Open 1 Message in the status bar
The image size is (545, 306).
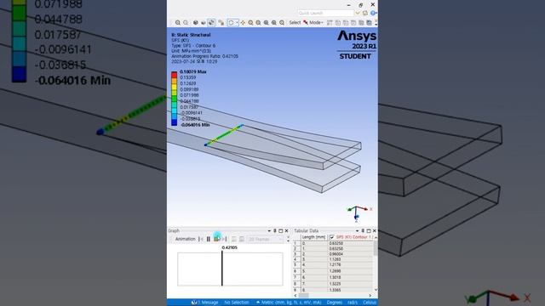pos(205,303)
